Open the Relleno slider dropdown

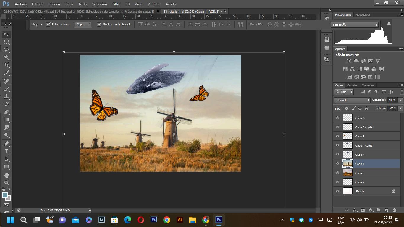pos(401,108)
